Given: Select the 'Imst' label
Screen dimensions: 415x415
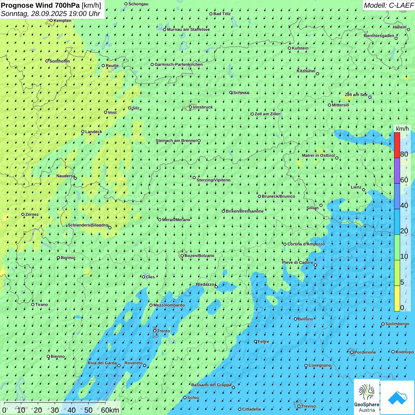Looking at the screenshot, I should 112,112.
